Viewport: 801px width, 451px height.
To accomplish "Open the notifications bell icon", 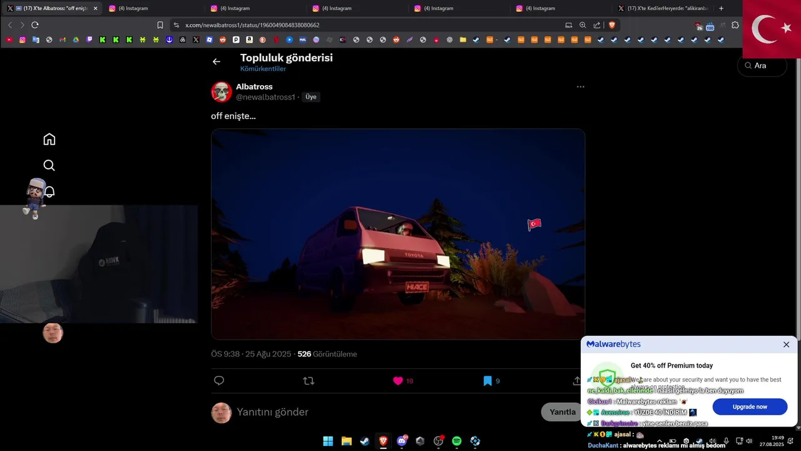I will tap(49, 192).
